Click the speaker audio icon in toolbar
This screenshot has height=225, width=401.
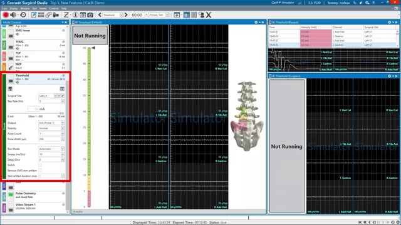coord(13,15)
